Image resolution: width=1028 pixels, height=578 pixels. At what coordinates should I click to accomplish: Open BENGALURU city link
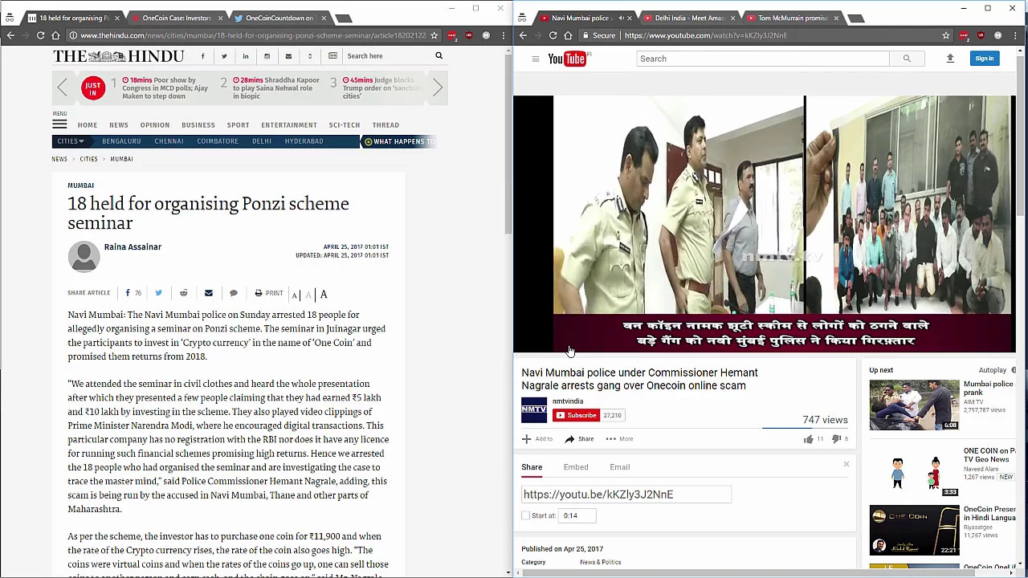[x=121, y=141]
